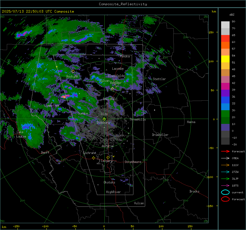Click the Didsbury city label
This screenshot has height=230, width=246.
(103, 123)
